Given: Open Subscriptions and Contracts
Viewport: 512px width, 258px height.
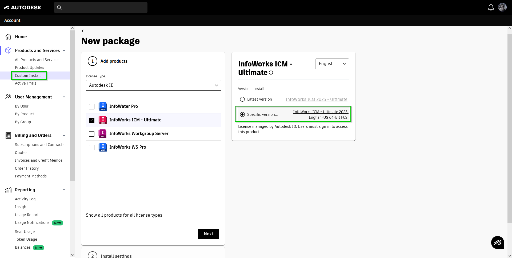Looking at the screenshot, I should pyautogui.click(x=40, y=145).
